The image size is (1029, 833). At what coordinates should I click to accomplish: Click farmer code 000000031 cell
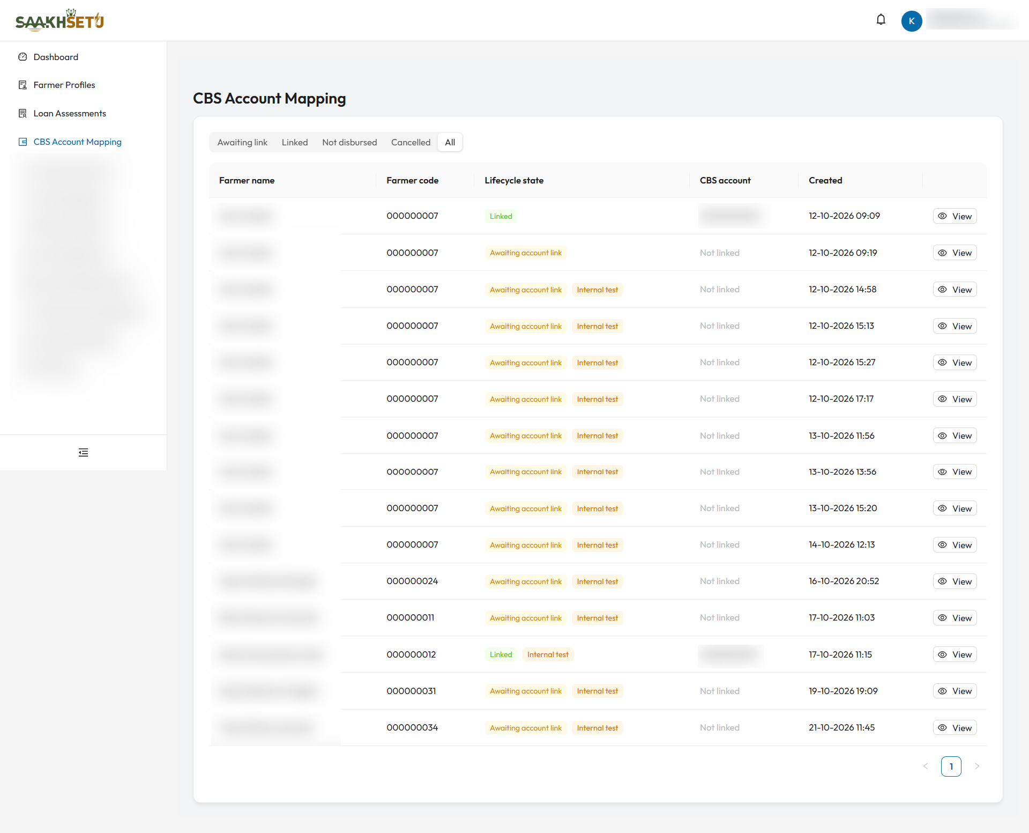click(x=411, y=691)
